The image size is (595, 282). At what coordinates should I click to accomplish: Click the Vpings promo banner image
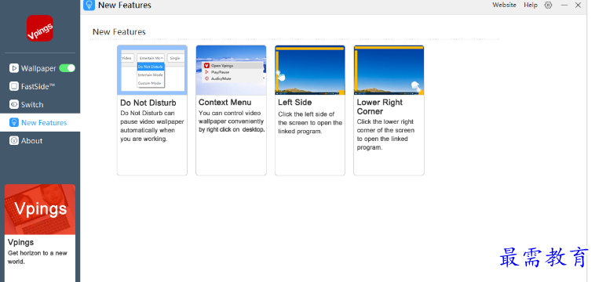pyautogui.click(x=40, y=209)
